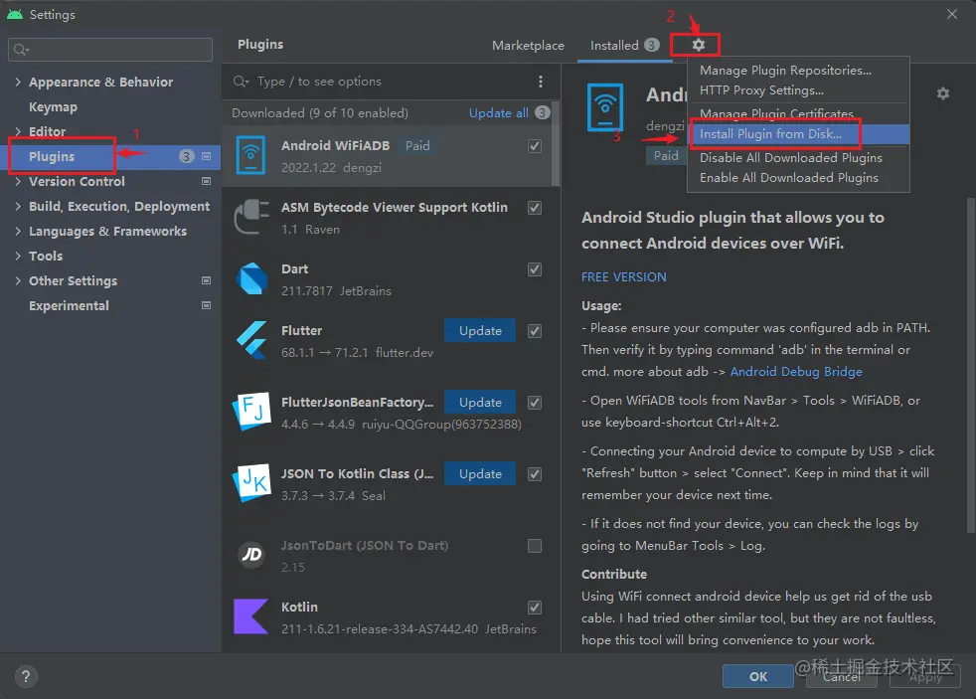The width and height of the screenshot is (976, 699).
Task: Click the project-level marker beside Experimental
Action: 206,305
